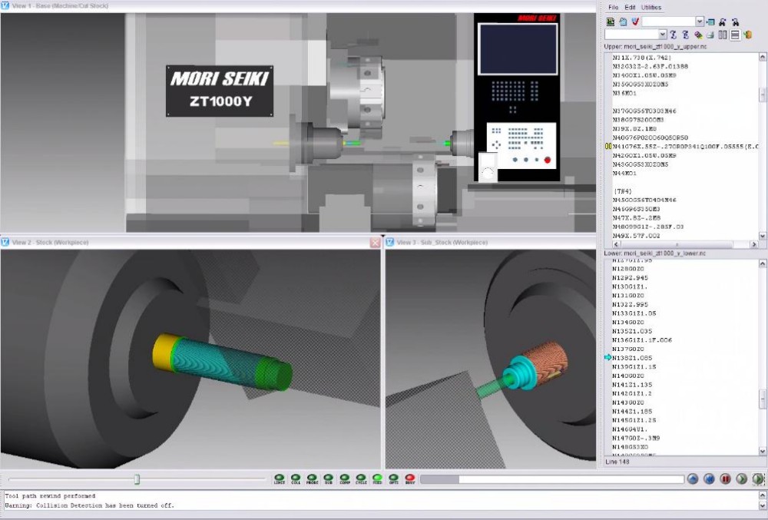Open the Edit menu in NC program panel
This screenshot has width=768, height=520.
click(630, 8)
